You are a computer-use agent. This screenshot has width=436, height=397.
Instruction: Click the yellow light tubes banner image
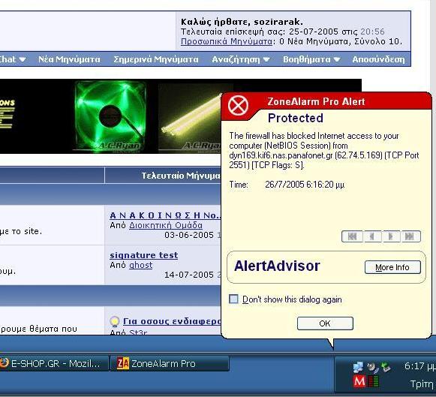point(190,118)
